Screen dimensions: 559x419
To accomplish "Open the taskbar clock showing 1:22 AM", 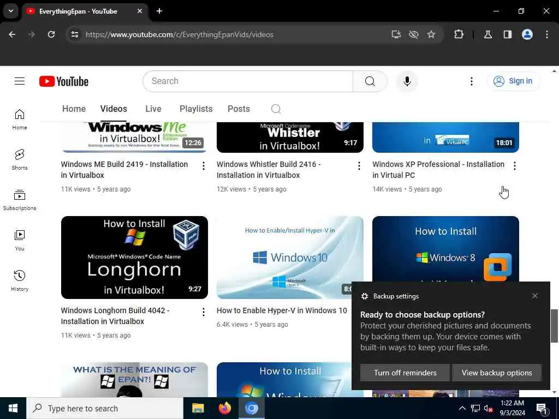I will 512,408.
